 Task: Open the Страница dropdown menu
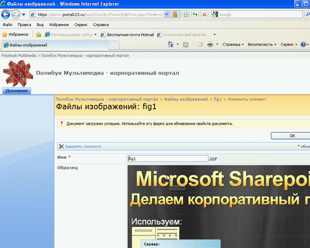click(x=232, y=44)
